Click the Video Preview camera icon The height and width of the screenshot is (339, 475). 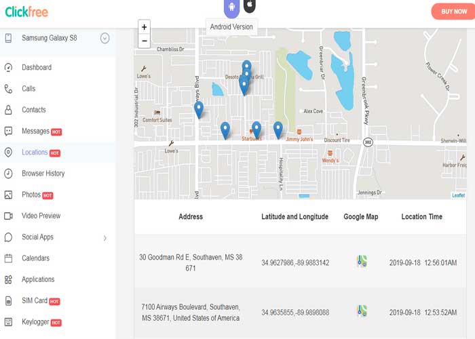(x=8, y=216)
